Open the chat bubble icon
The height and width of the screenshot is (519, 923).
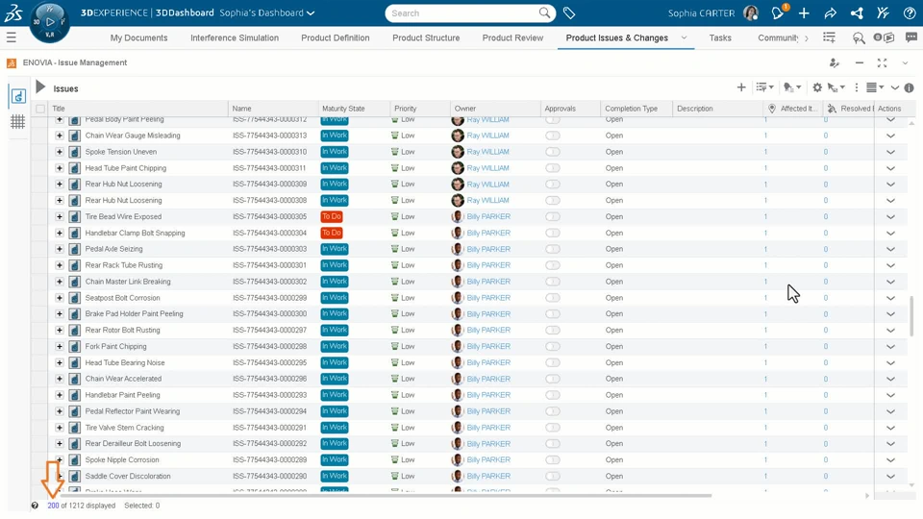(911, 37)
